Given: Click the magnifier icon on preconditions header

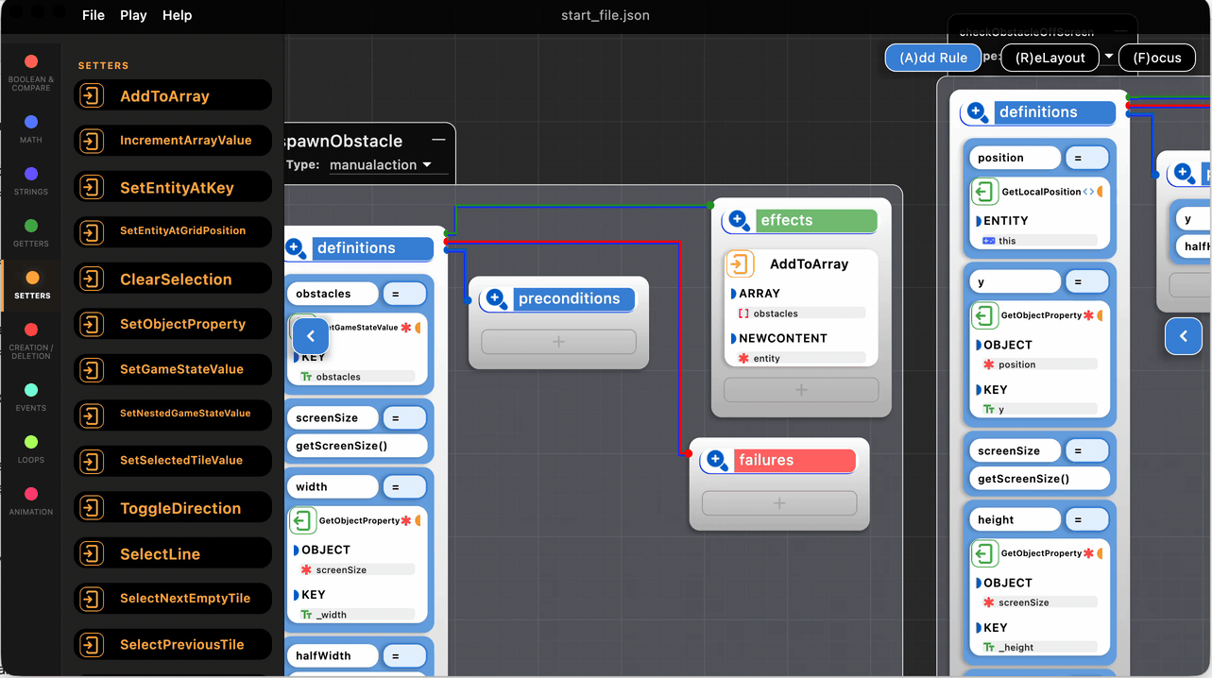Looking at the screenshot, I should (x=496, y=299).
